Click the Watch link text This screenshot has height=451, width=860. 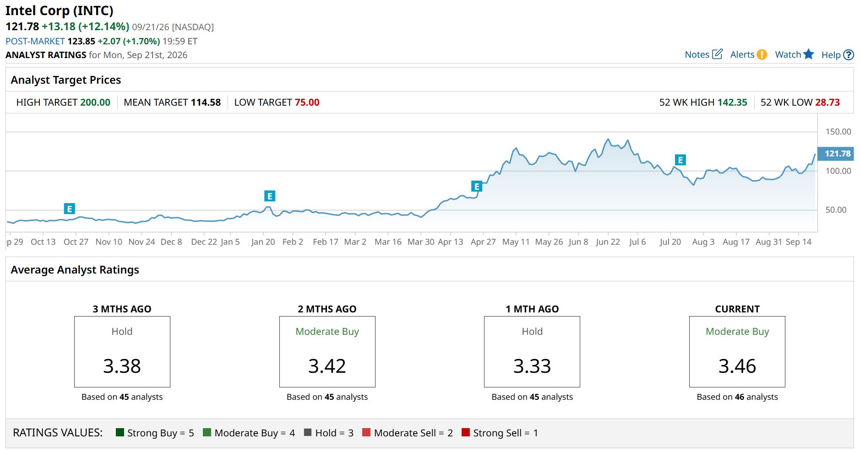pos(788,54)
